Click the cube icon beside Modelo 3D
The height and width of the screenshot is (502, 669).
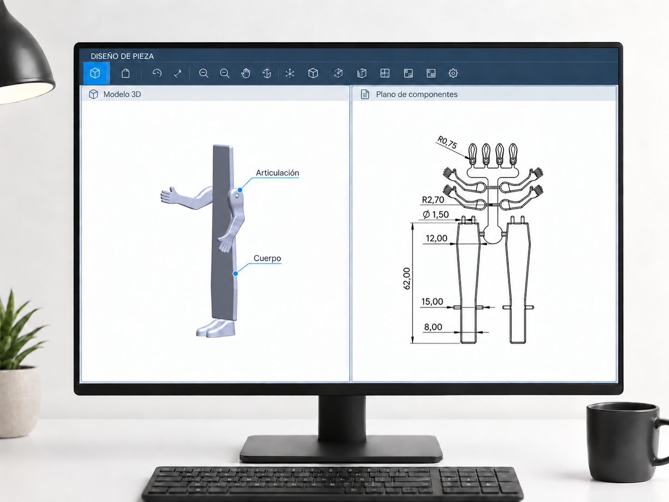click(x=93, y=94)
